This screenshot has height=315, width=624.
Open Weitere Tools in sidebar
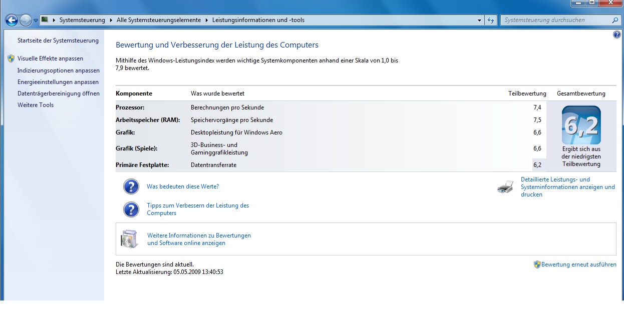tap(36, 105)
